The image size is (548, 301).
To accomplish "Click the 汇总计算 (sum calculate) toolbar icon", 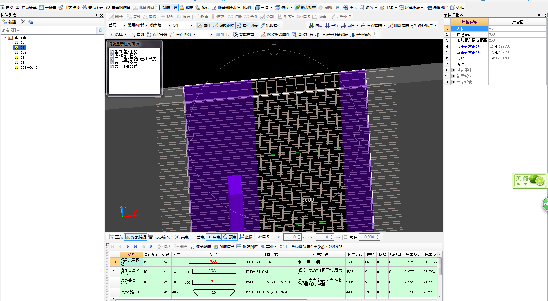I will [x=26, y=8].
